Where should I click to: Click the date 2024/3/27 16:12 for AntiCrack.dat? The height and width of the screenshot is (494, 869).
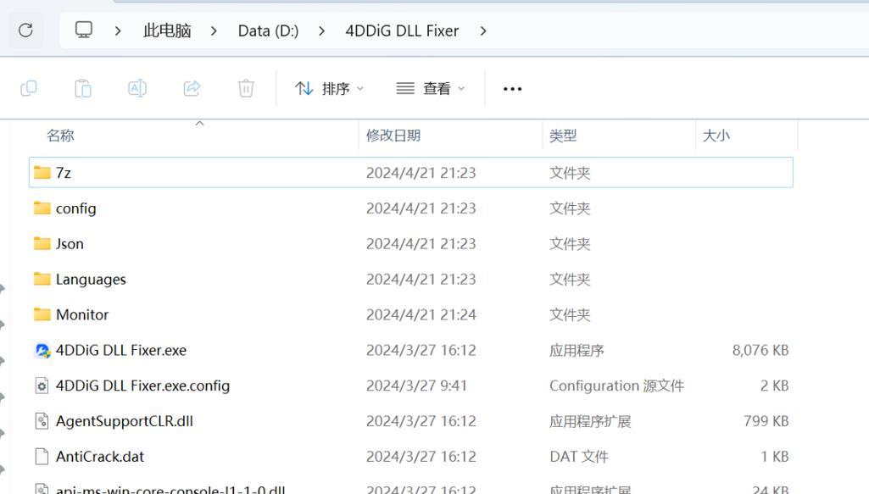(421, 457)
